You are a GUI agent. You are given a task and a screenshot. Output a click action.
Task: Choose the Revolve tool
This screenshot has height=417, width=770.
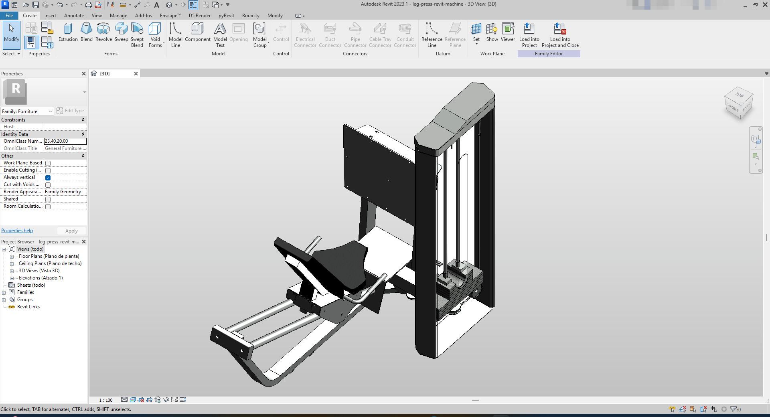tap(103, 32)
